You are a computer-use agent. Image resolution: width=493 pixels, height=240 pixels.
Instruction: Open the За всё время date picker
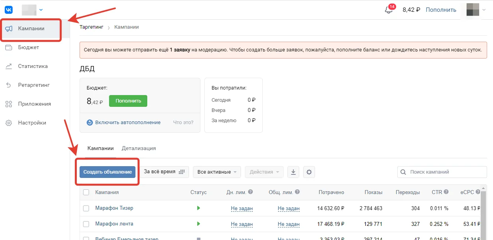coord(164,172)
